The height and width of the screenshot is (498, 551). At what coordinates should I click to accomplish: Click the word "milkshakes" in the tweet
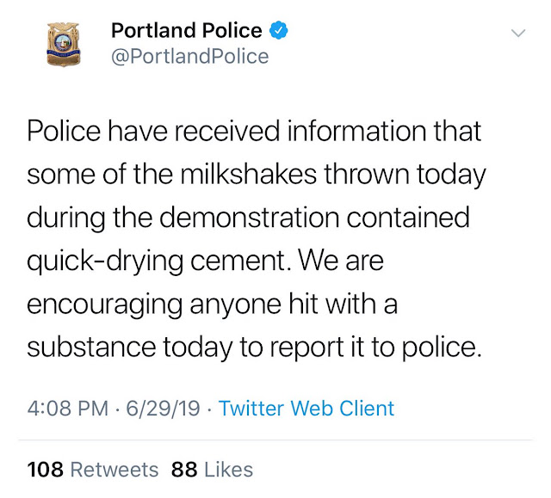249,175
